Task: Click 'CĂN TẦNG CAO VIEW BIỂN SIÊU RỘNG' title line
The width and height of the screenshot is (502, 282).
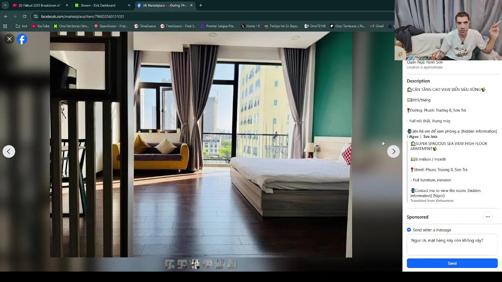Action: pos(446,90)
